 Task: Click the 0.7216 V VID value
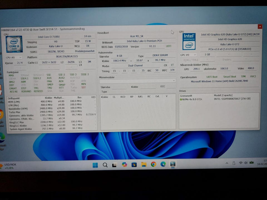pos(91,114)
